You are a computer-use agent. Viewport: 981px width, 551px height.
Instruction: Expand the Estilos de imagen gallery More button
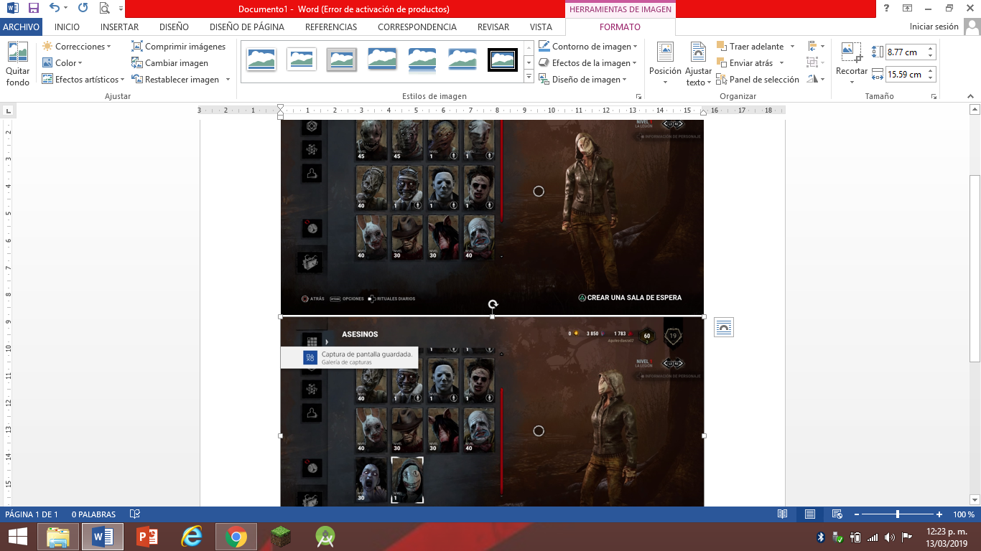[x=529, y=77]
